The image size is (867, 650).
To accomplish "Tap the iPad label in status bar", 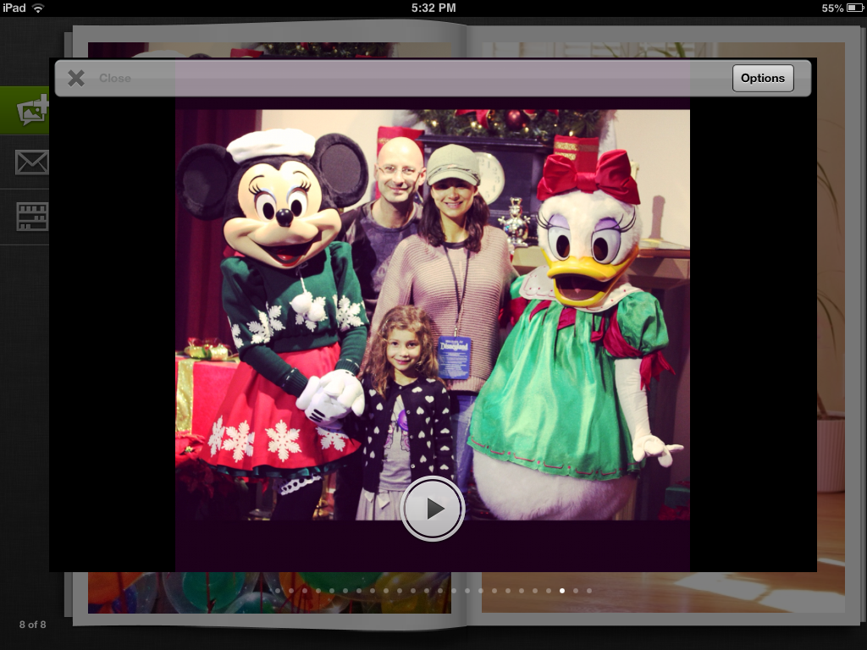I will click(x=14, y=8).
